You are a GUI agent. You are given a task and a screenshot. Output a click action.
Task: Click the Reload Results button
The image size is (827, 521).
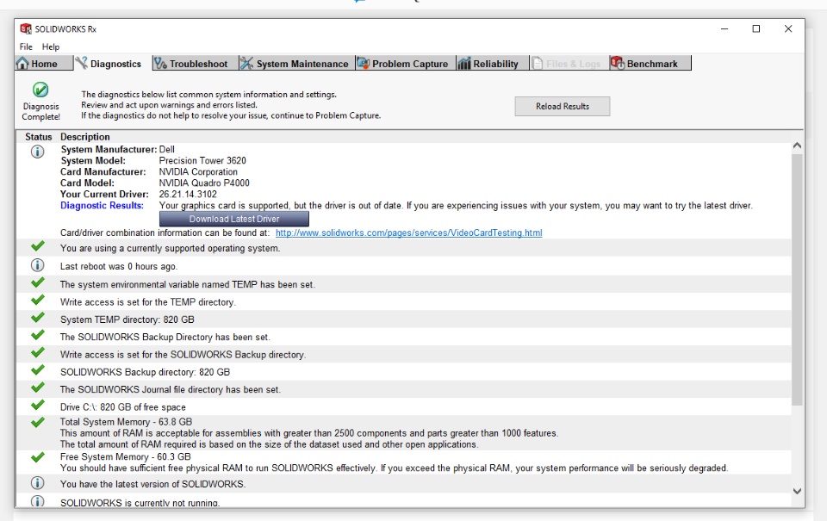(x=563, y=106)
